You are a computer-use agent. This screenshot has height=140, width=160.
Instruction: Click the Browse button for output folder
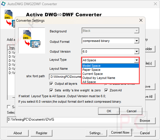[x=145, y=121]
